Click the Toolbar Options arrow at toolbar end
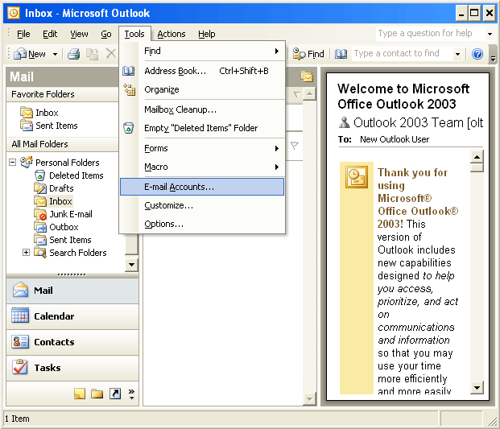The height and width of the screenshot is (429, 500). click(493, 54)
